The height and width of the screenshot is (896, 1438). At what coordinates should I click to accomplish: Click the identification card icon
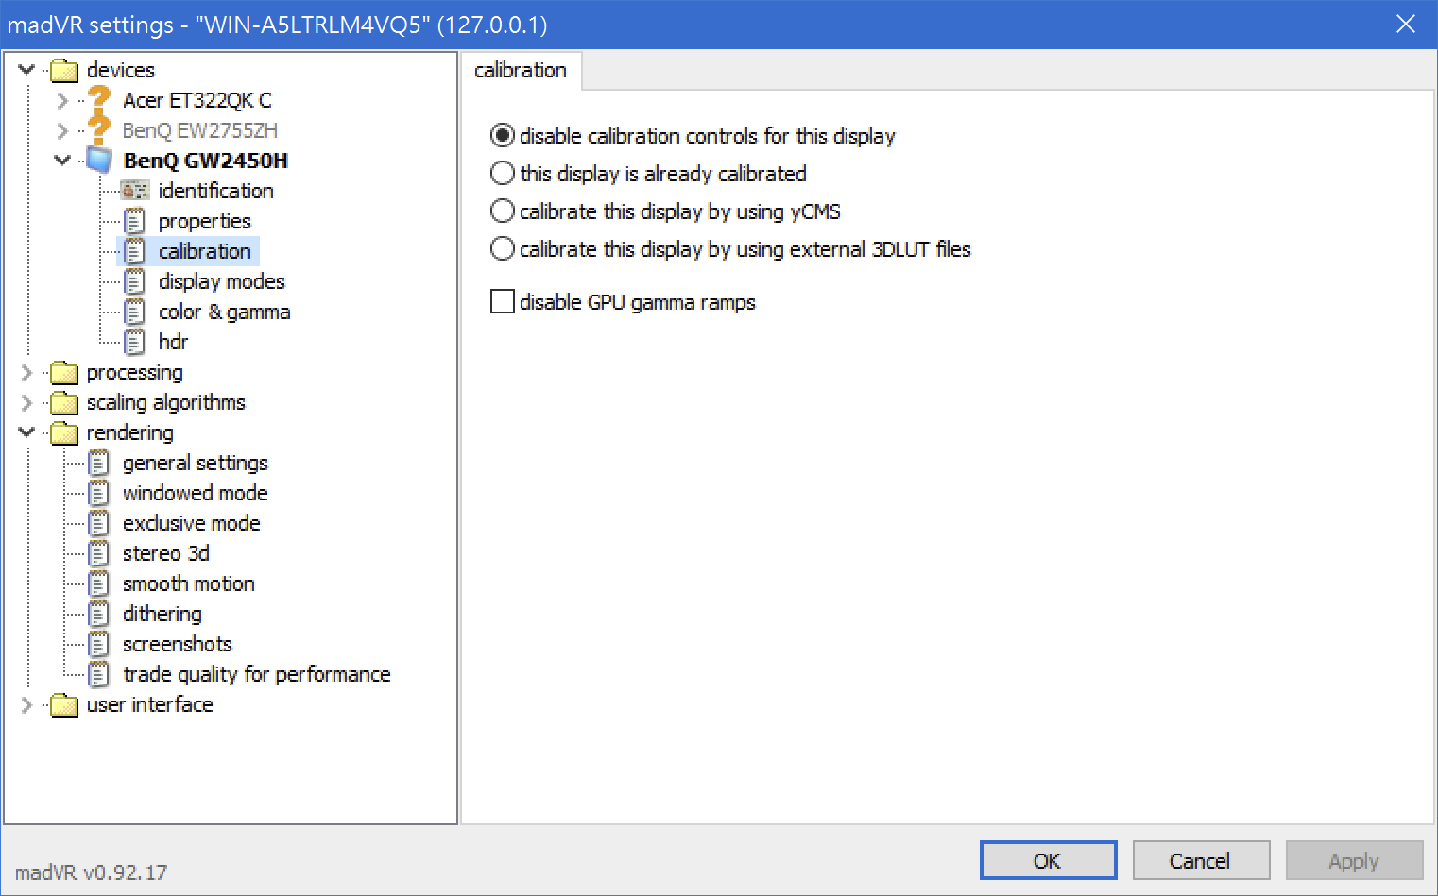135,191
